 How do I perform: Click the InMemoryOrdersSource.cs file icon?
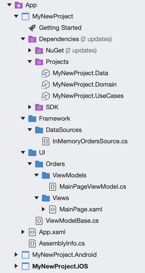pos(46,141)
